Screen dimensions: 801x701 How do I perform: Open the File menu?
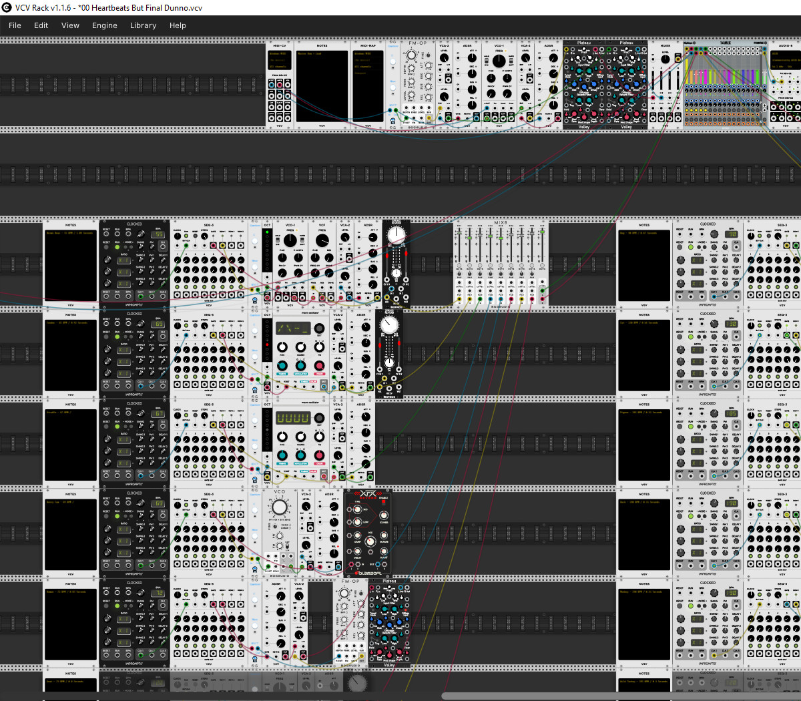[x=15, y=25]
